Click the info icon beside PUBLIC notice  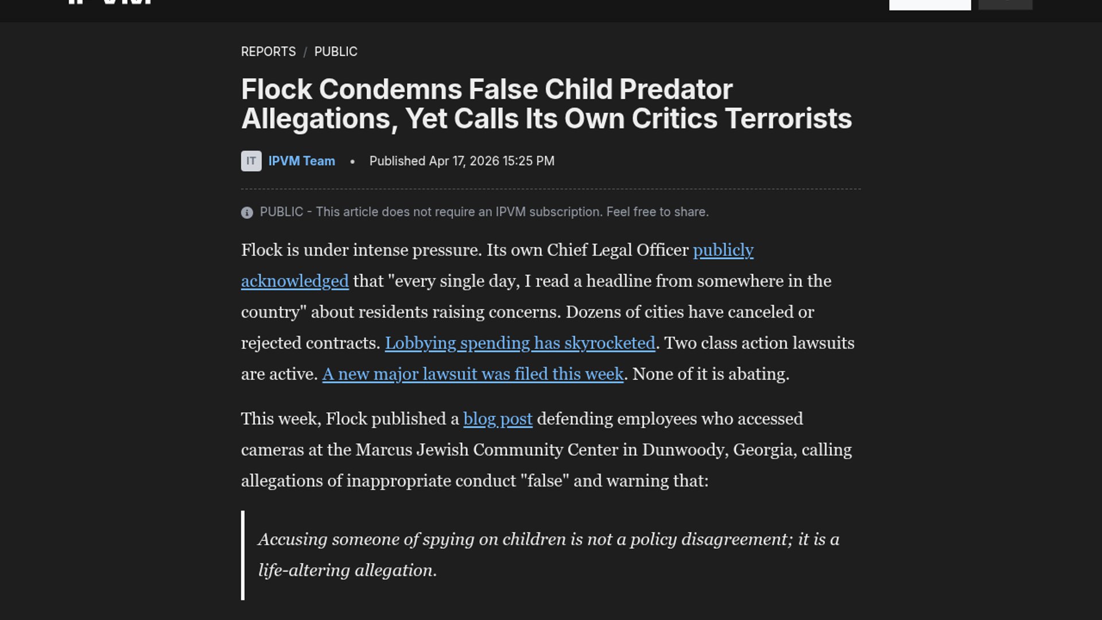pos(247,213)
